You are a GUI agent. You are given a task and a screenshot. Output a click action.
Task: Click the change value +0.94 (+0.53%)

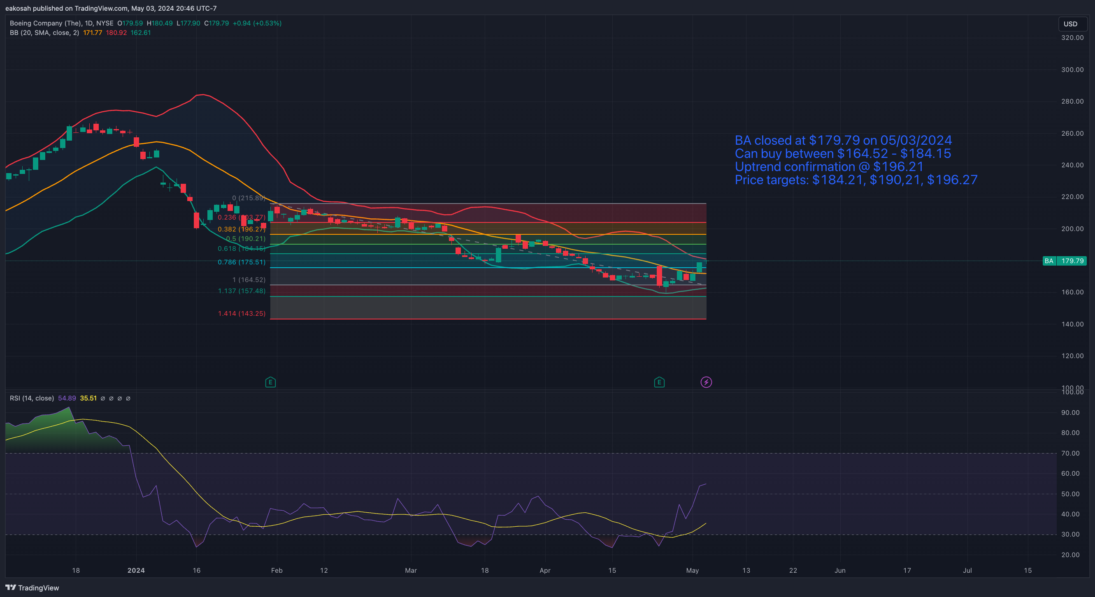click(257, 23)
